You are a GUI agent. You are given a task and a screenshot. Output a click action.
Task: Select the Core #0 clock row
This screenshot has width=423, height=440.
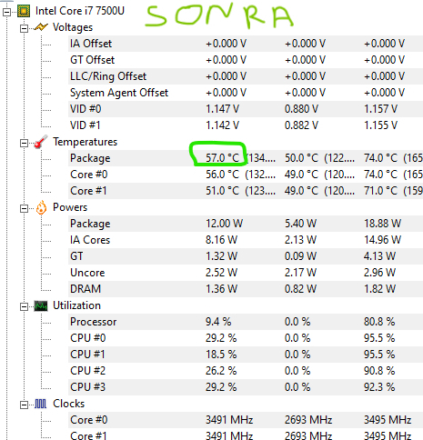(x=246, y=420)
